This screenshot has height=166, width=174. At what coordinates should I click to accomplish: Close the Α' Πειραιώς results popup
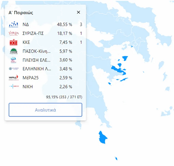click(x=78, y=12)
